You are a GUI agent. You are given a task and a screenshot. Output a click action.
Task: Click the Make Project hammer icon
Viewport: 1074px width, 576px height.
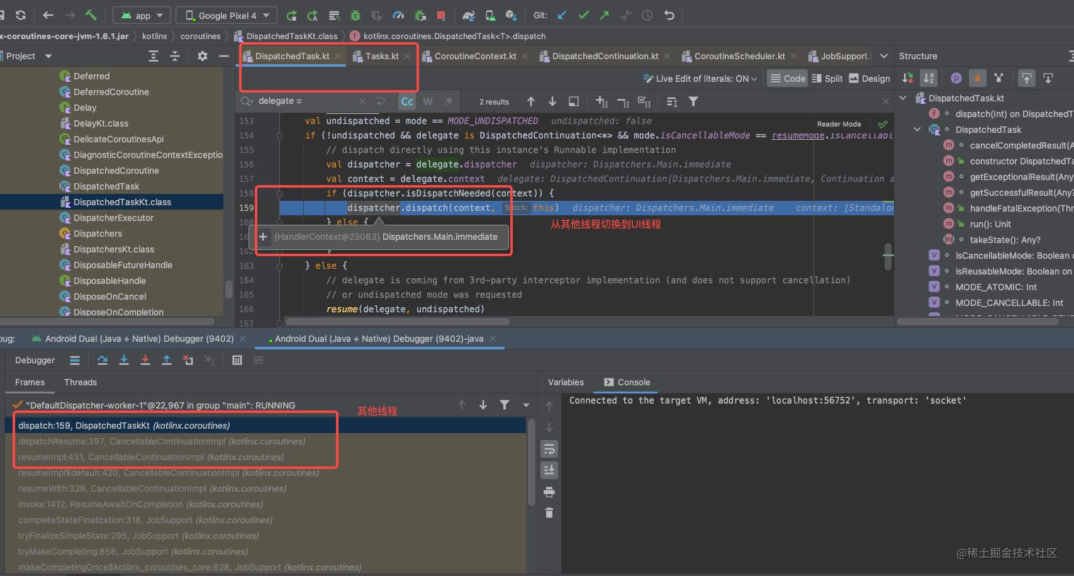91,15
